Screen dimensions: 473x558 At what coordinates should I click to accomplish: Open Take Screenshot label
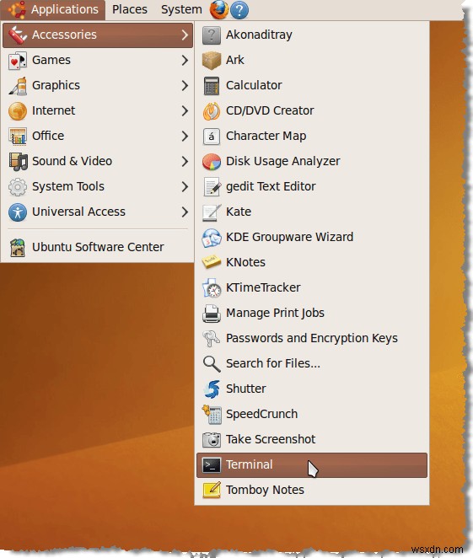tap(271, 439)
